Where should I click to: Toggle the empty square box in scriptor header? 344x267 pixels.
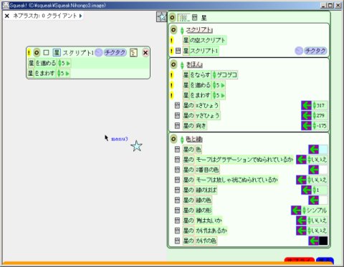click(x=46, y=52)
